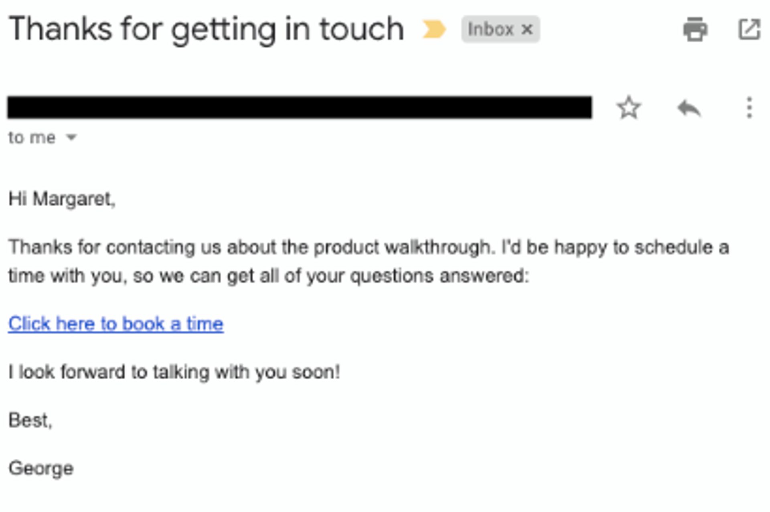Viewport: 770px width, 512px height.
Task: Click the star icon next to sender
Action: point(629,107)
